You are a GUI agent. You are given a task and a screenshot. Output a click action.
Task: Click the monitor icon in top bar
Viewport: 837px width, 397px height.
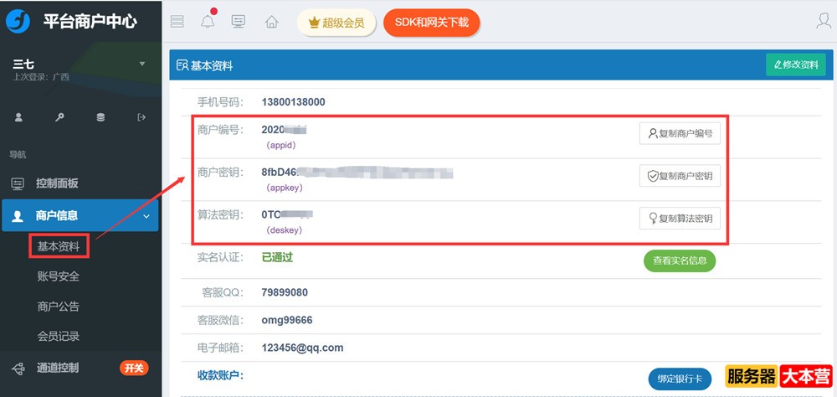tap(239, 23)
